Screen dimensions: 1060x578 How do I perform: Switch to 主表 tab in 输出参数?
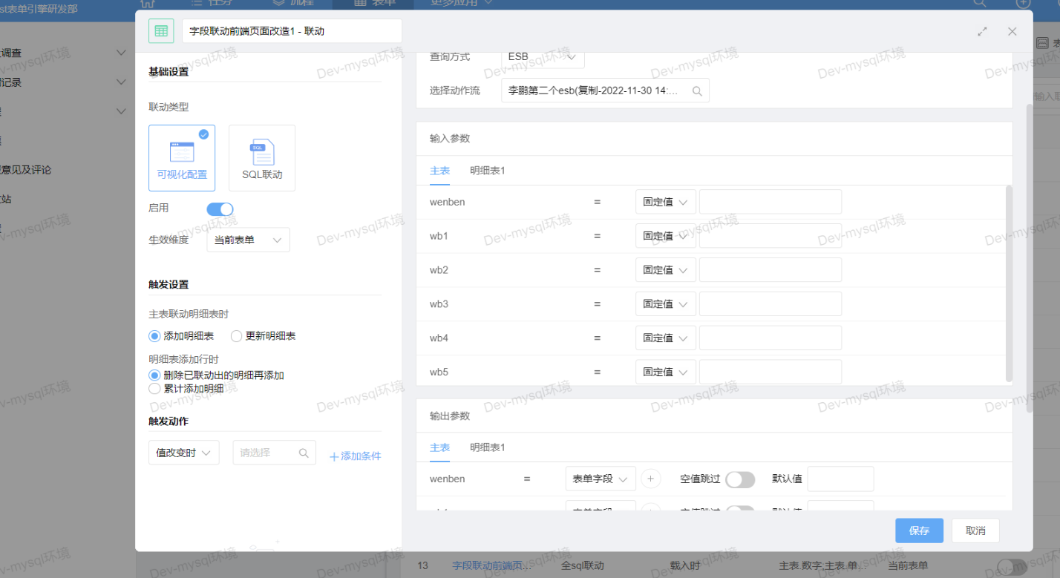pos(440,447)
